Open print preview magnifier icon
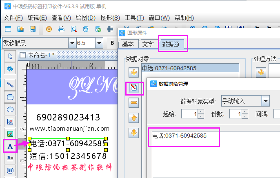The height and width of the screenshot is (178, 280). pos(74,29)
